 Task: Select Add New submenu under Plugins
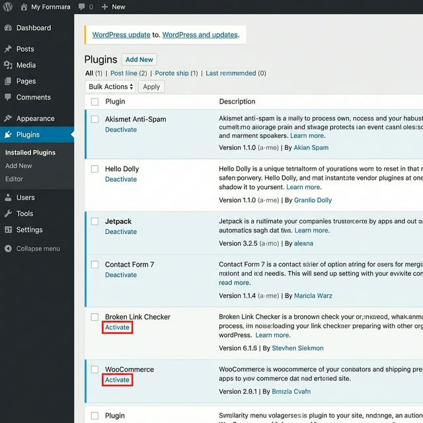[x=19, y=166]
